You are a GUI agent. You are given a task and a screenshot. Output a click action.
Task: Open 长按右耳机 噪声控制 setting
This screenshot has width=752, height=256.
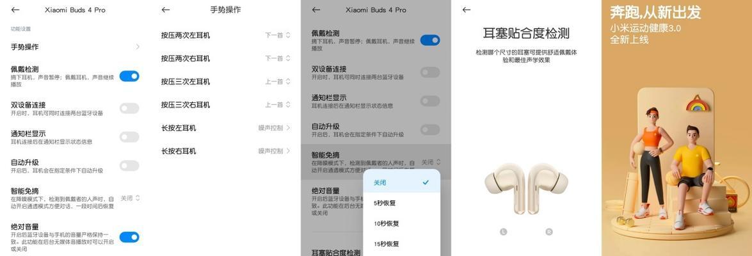tap(275, 151)
